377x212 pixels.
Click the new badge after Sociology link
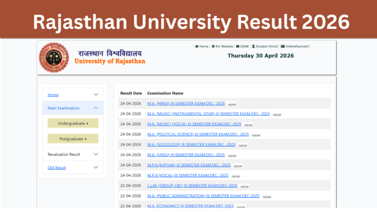click(x=243, y=145)
